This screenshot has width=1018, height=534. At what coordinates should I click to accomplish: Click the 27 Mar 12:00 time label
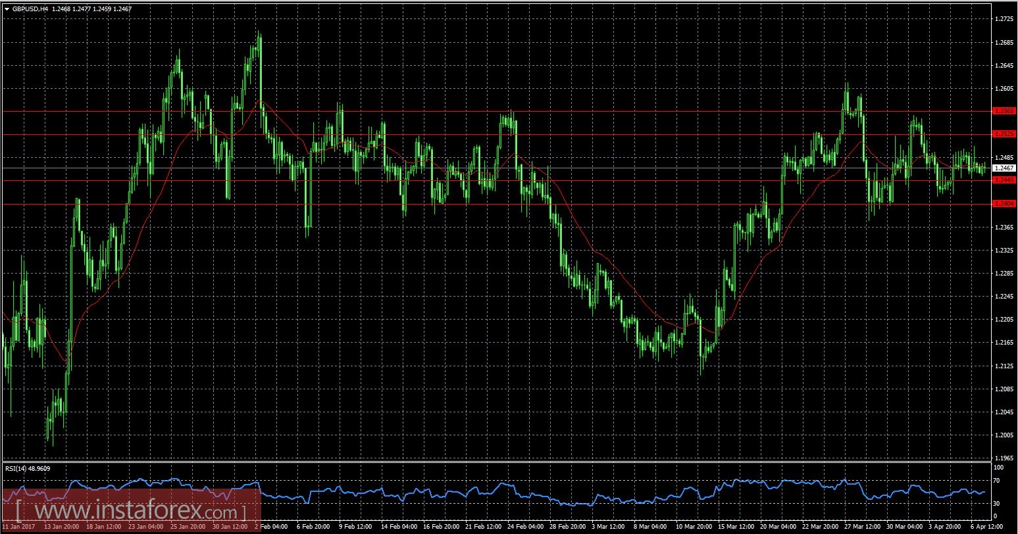[x=862, y=527]
